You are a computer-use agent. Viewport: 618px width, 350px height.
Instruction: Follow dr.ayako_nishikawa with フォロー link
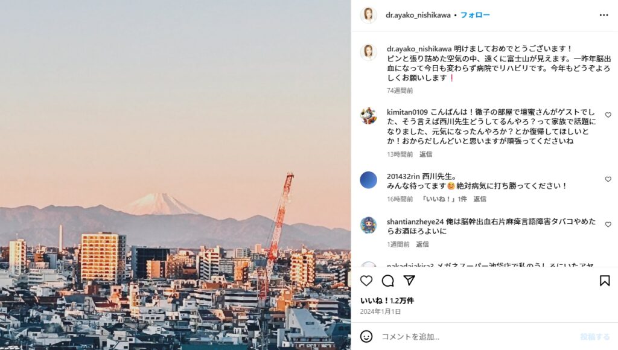point(475,15)
